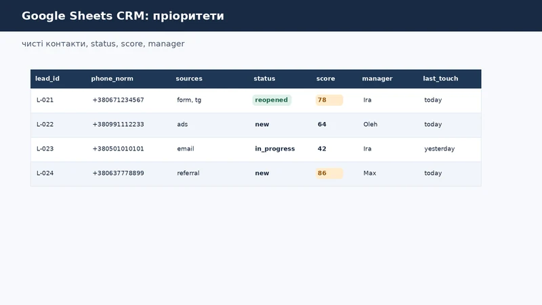Click the highlighted score 86
Viewport: 542px width, 305px height.
(x=329, y=173)
